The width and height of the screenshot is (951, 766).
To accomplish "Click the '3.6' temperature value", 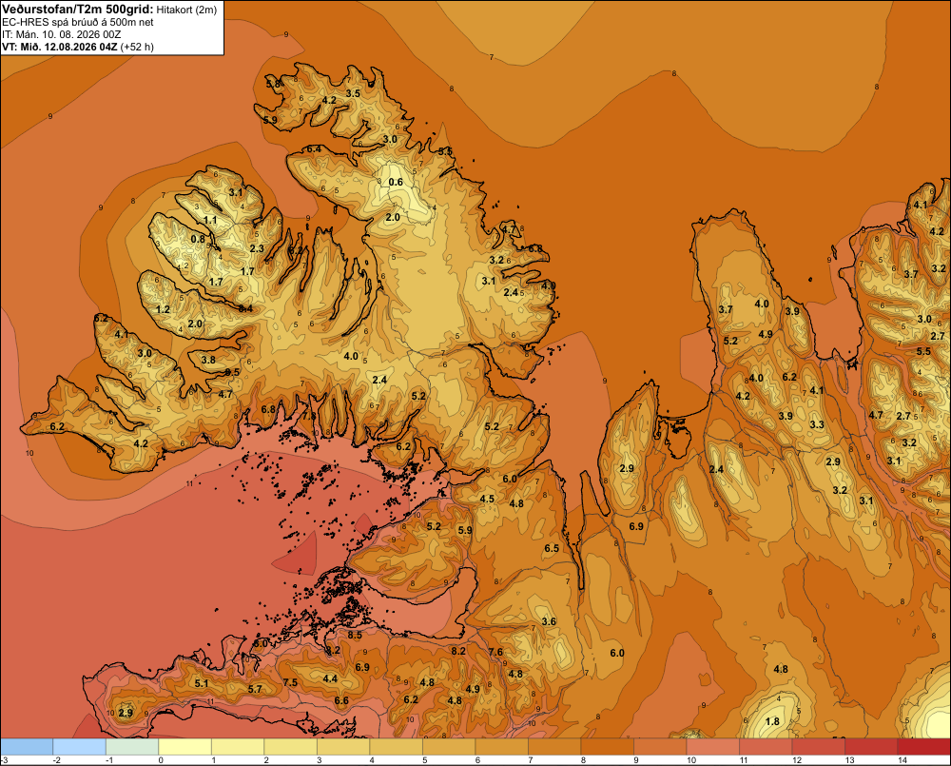I will [549, 621].
